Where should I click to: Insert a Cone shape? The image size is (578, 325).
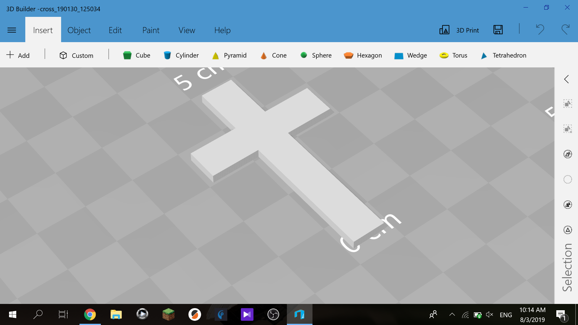[273, 55]
